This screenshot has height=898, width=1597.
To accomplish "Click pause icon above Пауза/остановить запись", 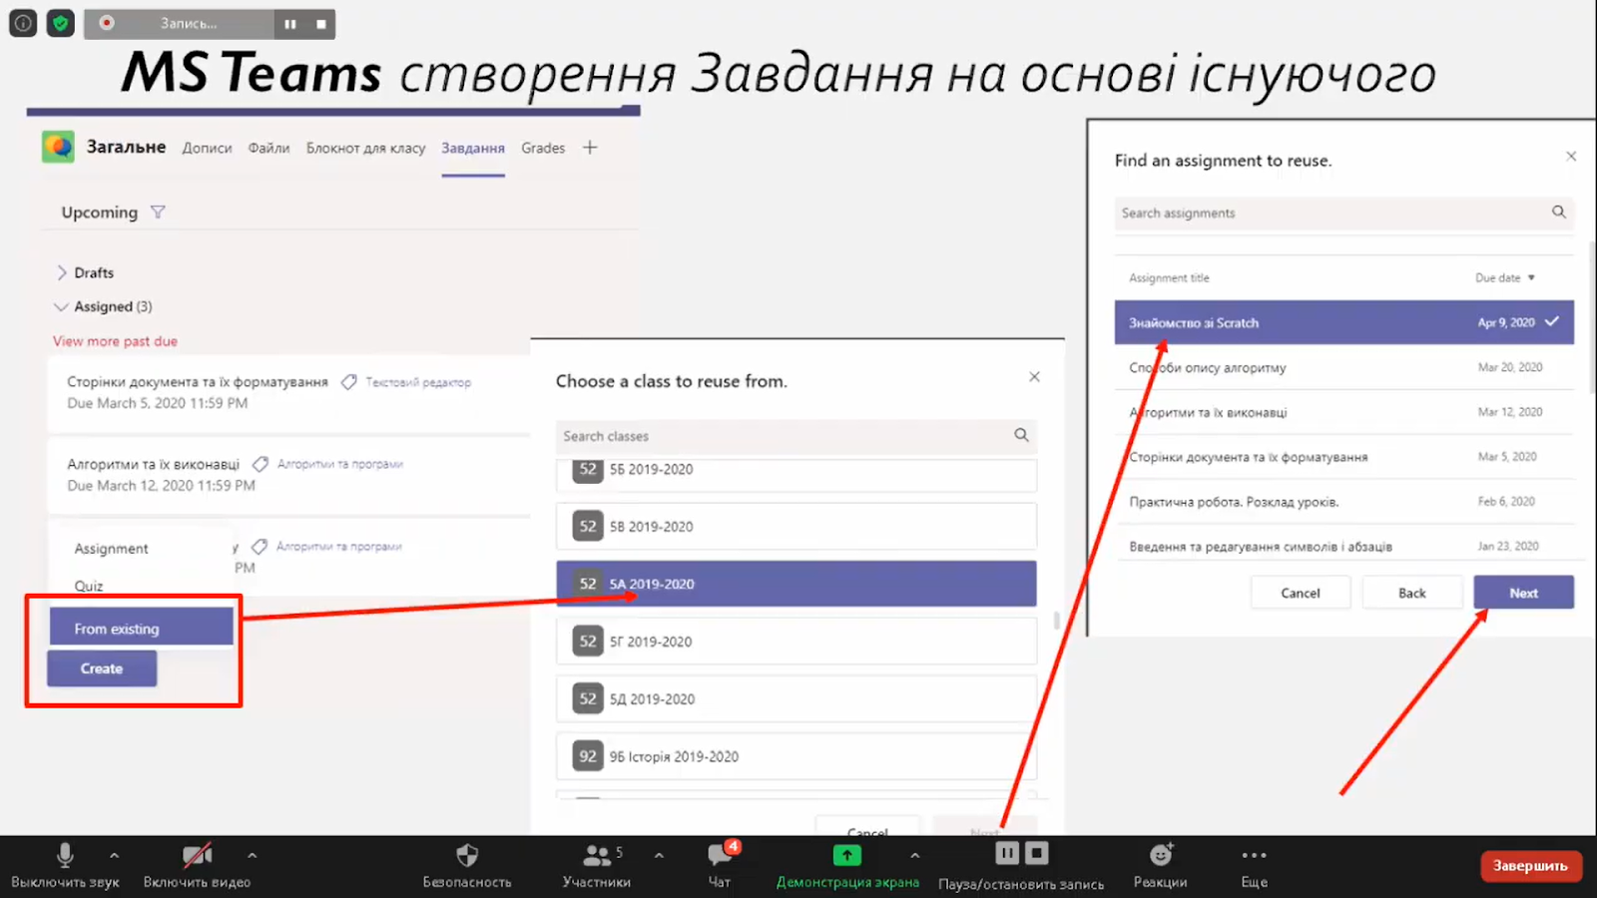I will [x=1007, y=853].
